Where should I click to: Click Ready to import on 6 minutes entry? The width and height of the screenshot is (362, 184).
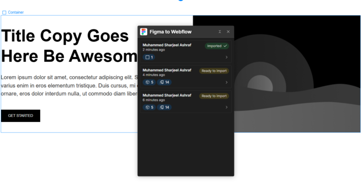tap(214, 96)
